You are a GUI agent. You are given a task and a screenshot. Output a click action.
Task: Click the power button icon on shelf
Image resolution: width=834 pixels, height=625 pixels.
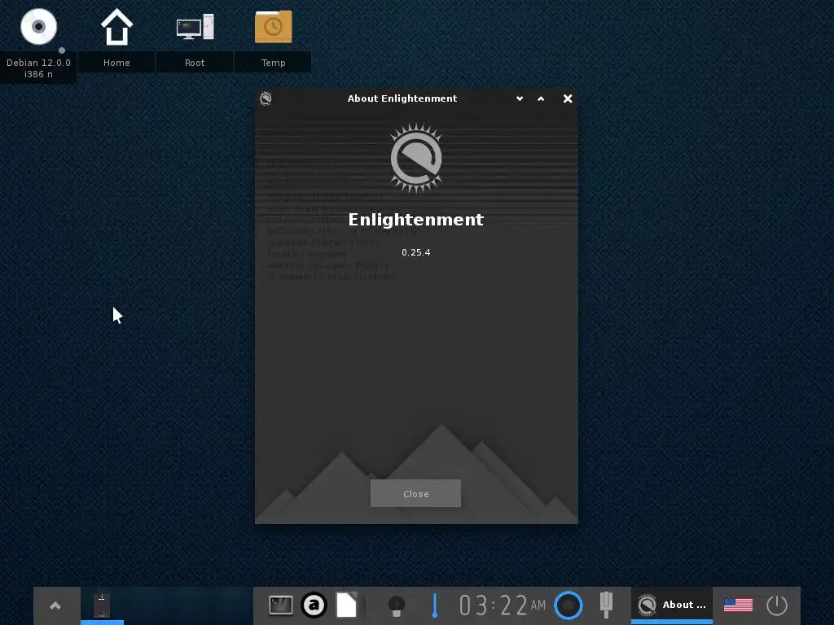777,605
